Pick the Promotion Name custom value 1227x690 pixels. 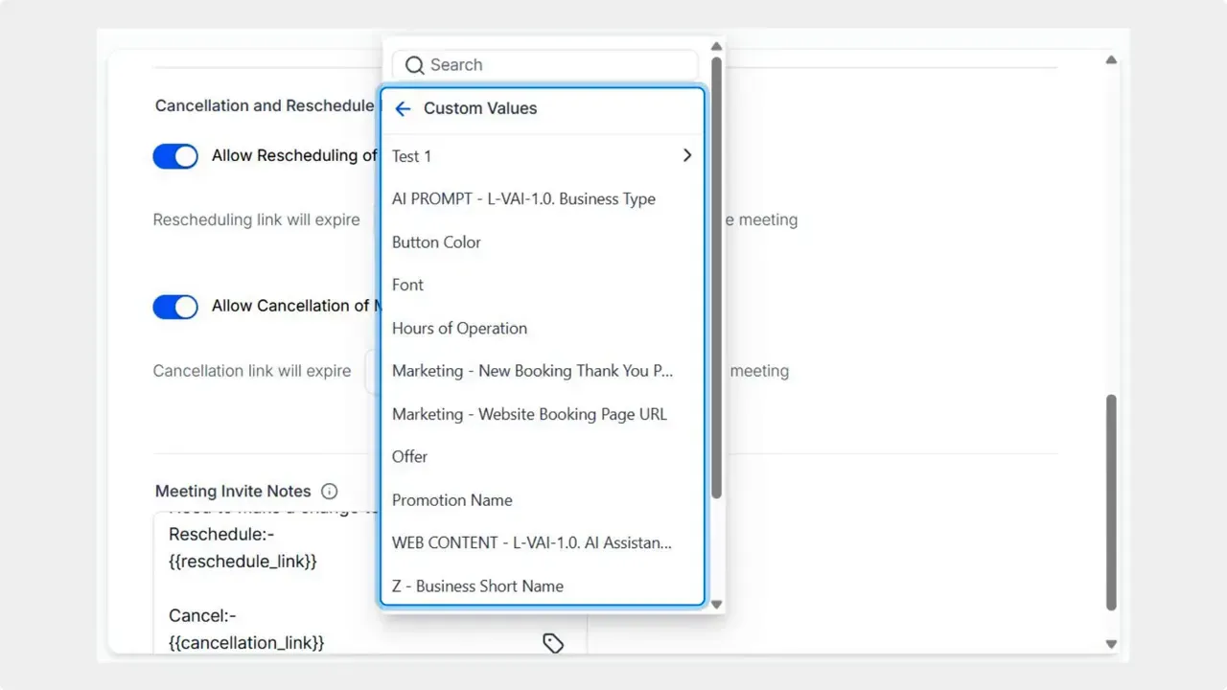(451, 499)
